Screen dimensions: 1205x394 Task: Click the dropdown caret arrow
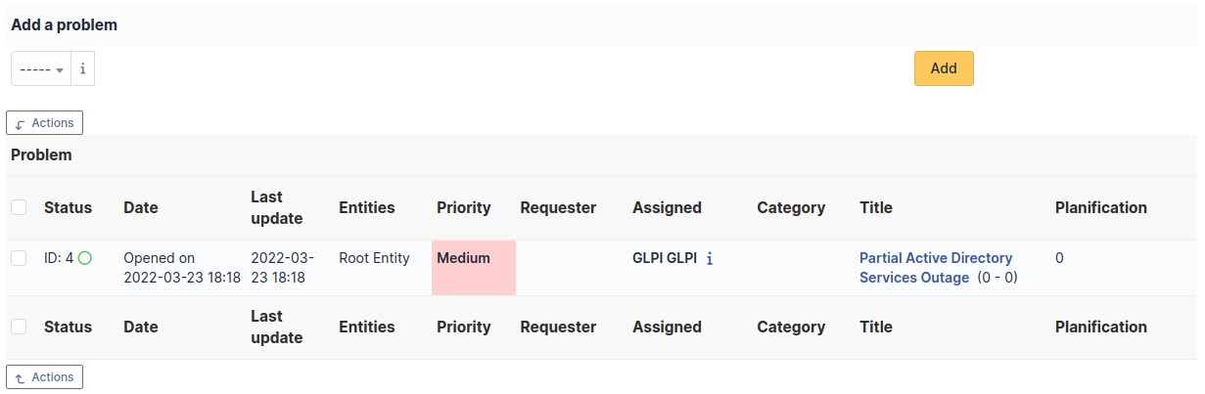tap(60, 70)
